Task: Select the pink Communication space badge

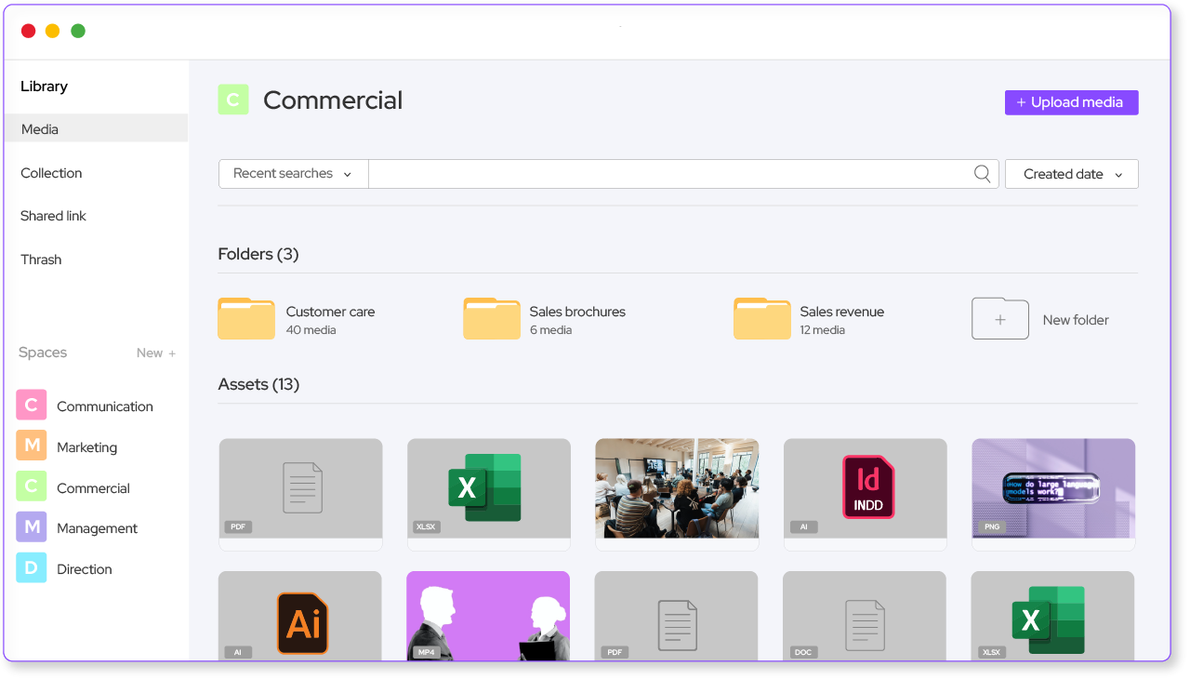Action: click(32, 406)
